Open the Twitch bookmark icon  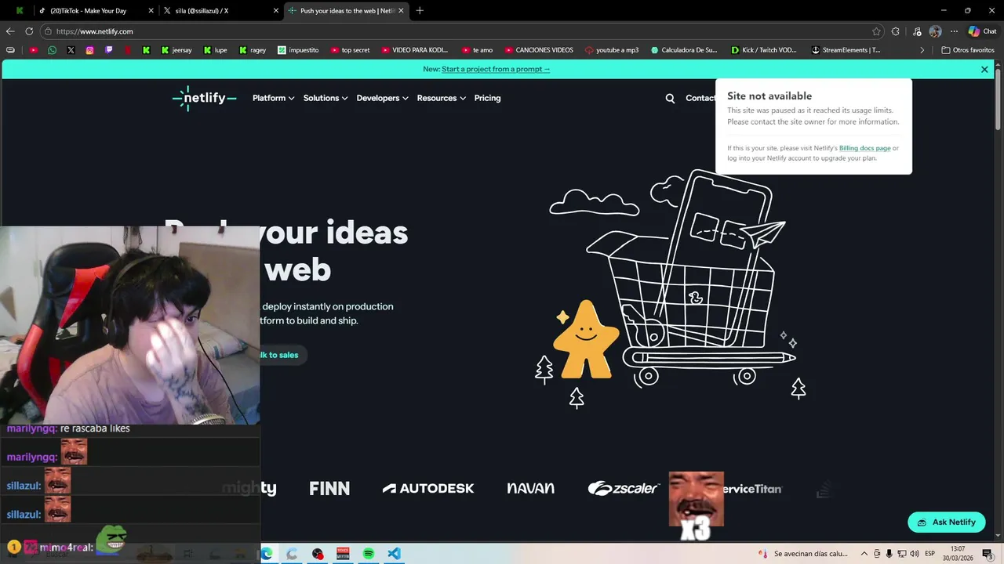coord(108,50)
